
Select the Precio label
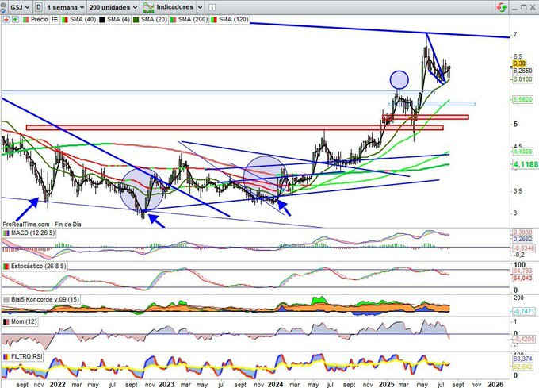40,20
